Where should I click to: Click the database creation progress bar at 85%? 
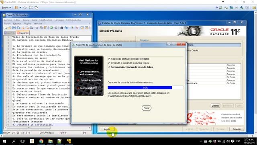click(x=145, y=88)
